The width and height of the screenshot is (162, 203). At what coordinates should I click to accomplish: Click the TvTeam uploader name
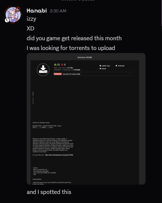[x=77, y=70]
